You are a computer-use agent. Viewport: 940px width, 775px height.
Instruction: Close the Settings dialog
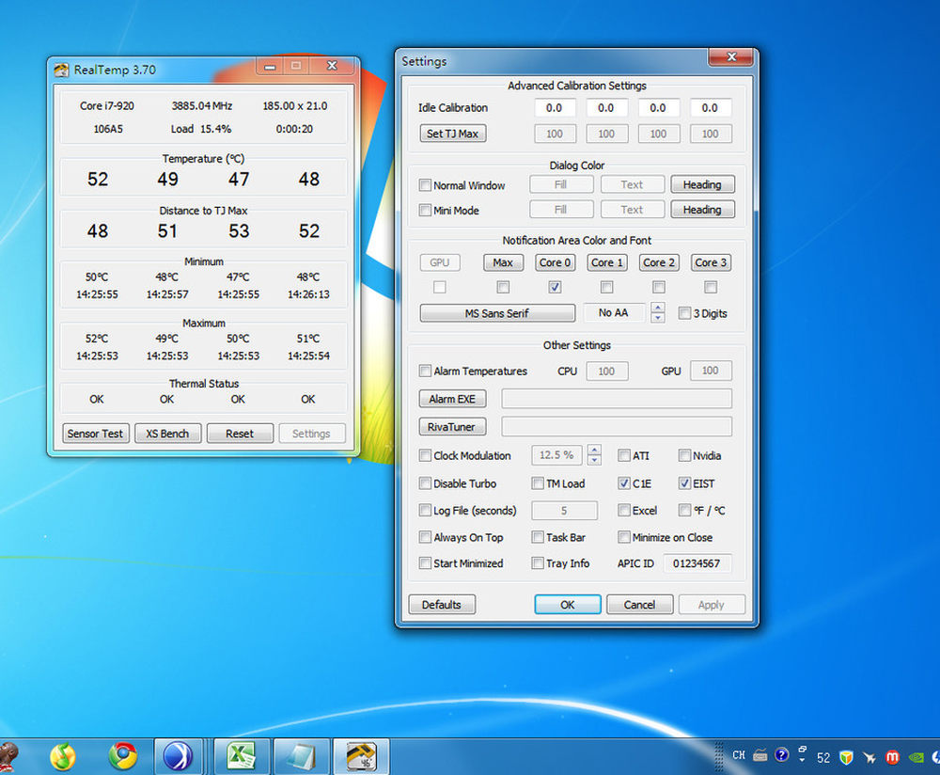pos(730,57)
